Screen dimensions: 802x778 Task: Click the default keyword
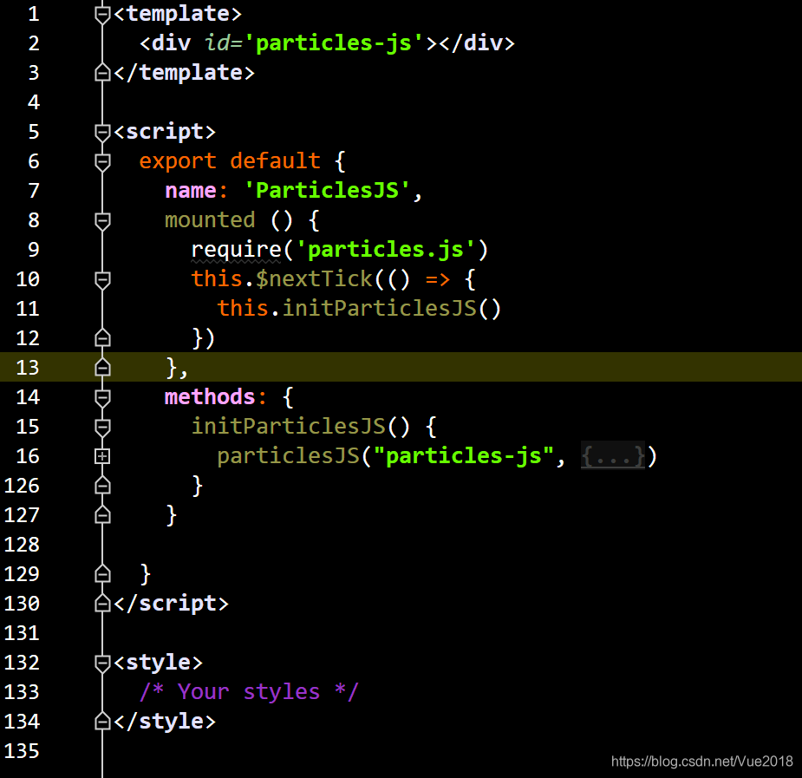275,161
